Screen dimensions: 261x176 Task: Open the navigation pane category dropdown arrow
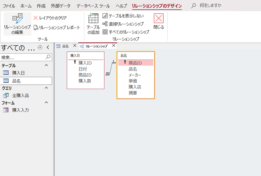[x=40, y=47]
